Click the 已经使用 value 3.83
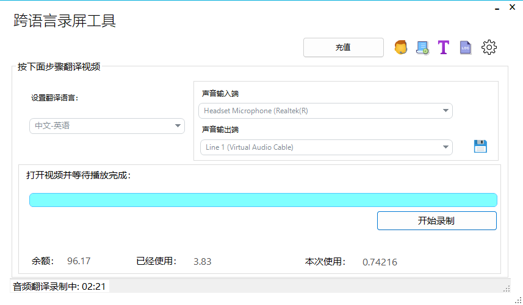Viewport: 523px width, 305px height. [203, 261]
